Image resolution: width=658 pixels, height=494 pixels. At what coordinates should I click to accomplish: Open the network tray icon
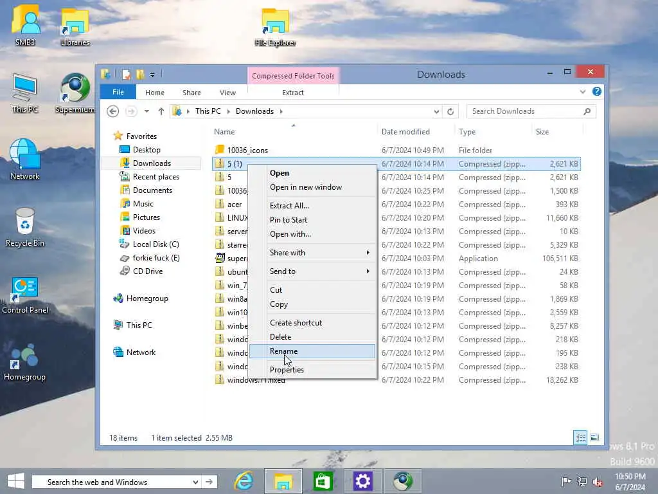[582, 481]
